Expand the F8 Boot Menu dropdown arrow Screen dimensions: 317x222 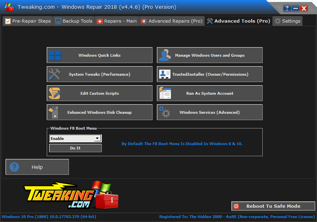click(97, 138)
